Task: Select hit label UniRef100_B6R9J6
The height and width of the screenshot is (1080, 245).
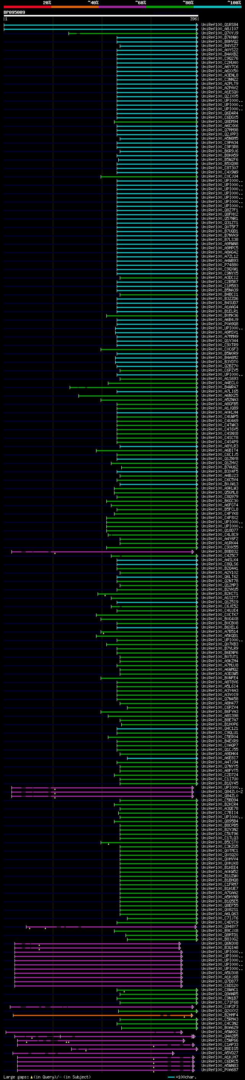Action: 220,151
